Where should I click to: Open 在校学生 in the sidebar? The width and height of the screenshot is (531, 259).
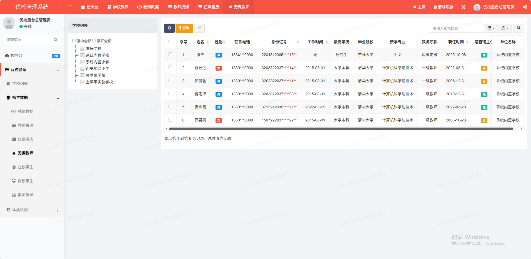[x=25, y=167]
